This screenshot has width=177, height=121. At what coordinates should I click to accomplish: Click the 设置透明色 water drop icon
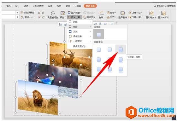click(53, 13)
